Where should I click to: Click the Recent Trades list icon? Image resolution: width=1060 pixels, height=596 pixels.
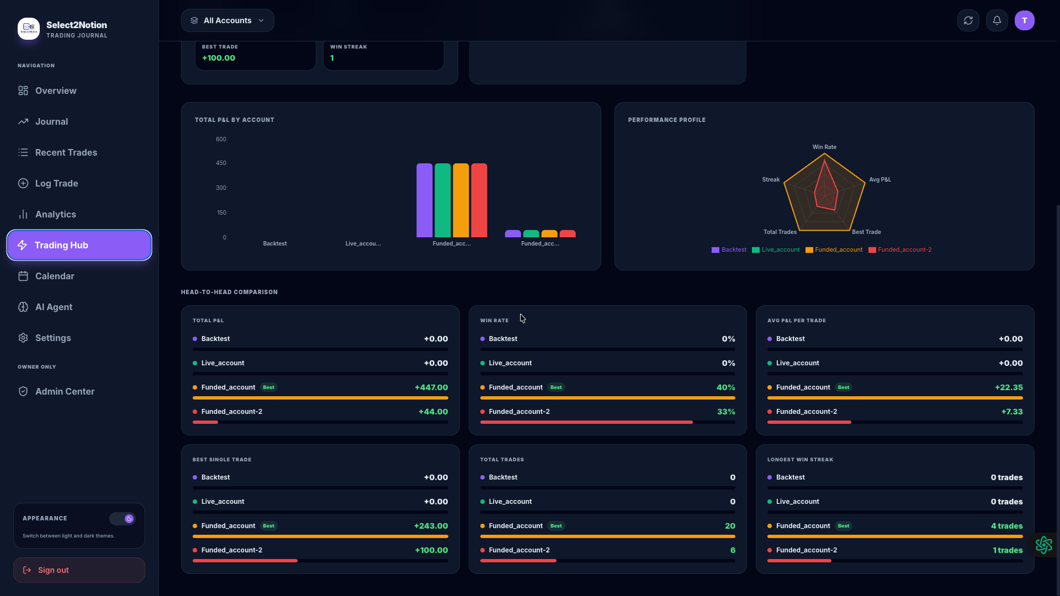tap(23, 152)
